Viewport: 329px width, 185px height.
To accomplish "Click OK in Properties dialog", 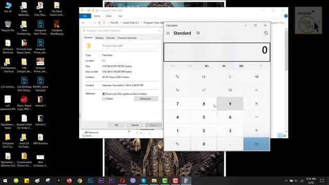I will 116,125.
